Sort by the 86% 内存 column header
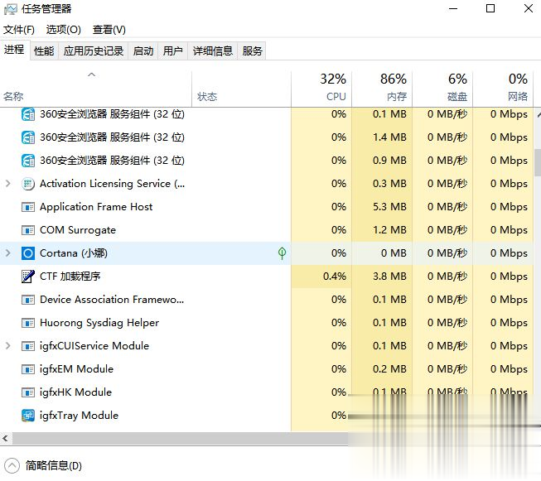Screen dimensions: 541x481 [382, 89]
